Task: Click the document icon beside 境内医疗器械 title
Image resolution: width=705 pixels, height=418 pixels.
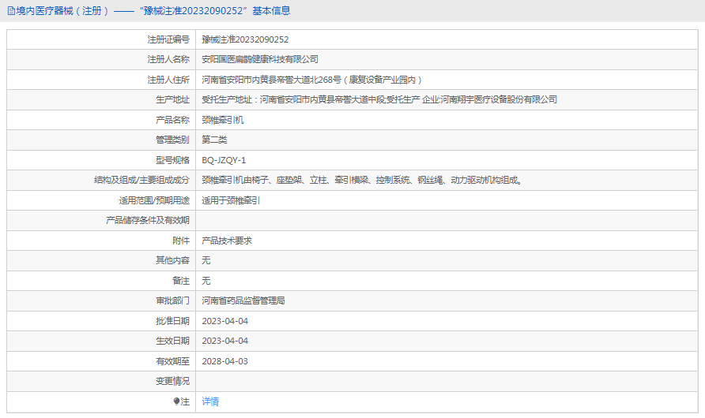Action: 11,11
